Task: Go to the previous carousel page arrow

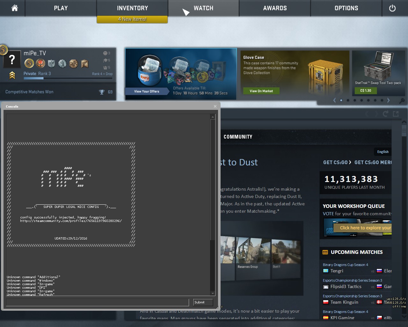Action: pos(334,100)
